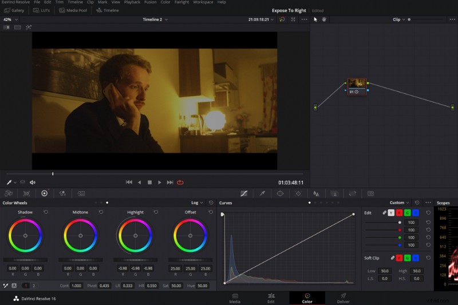Open curves panel three-dot options menu

coord(428,203)
